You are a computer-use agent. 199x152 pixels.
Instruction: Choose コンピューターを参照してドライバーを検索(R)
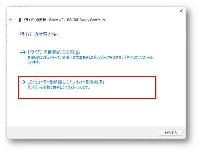click(66, 82)
